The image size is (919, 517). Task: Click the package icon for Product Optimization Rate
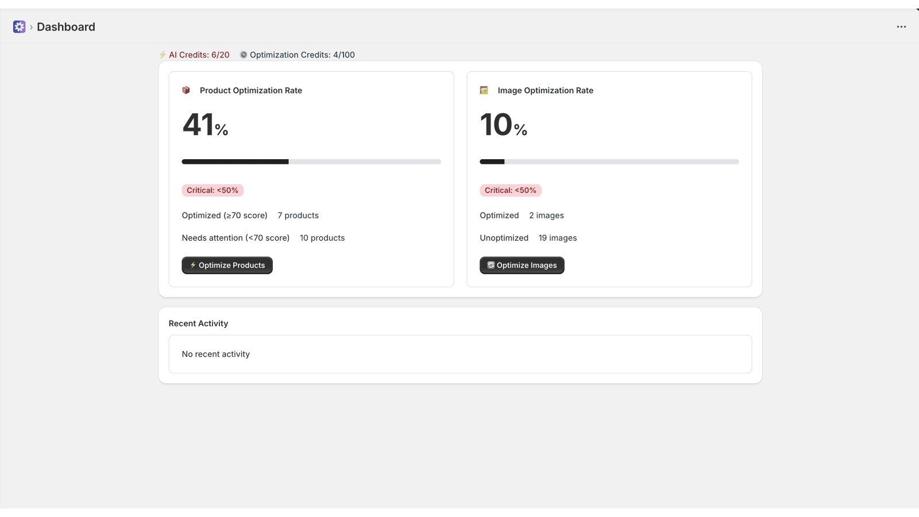[x=186, y=90]
